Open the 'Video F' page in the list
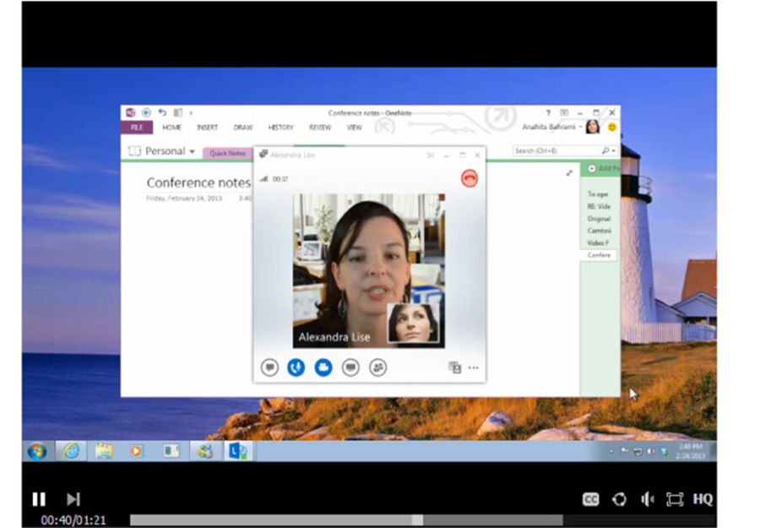The image size is (760, 528). tap(598, 242)
